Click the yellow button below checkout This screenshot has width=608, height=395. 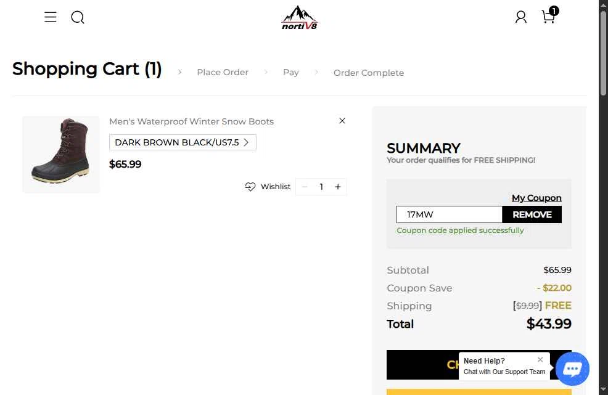[479, 392]
